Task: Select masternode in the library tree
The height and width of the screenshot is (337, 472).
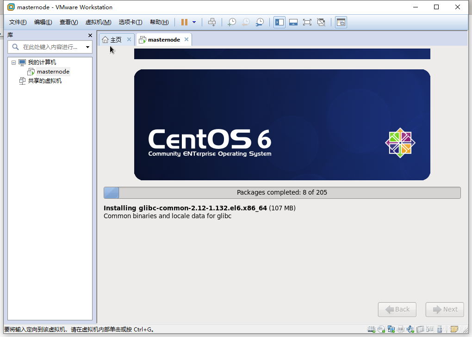Action: point(53,72)
